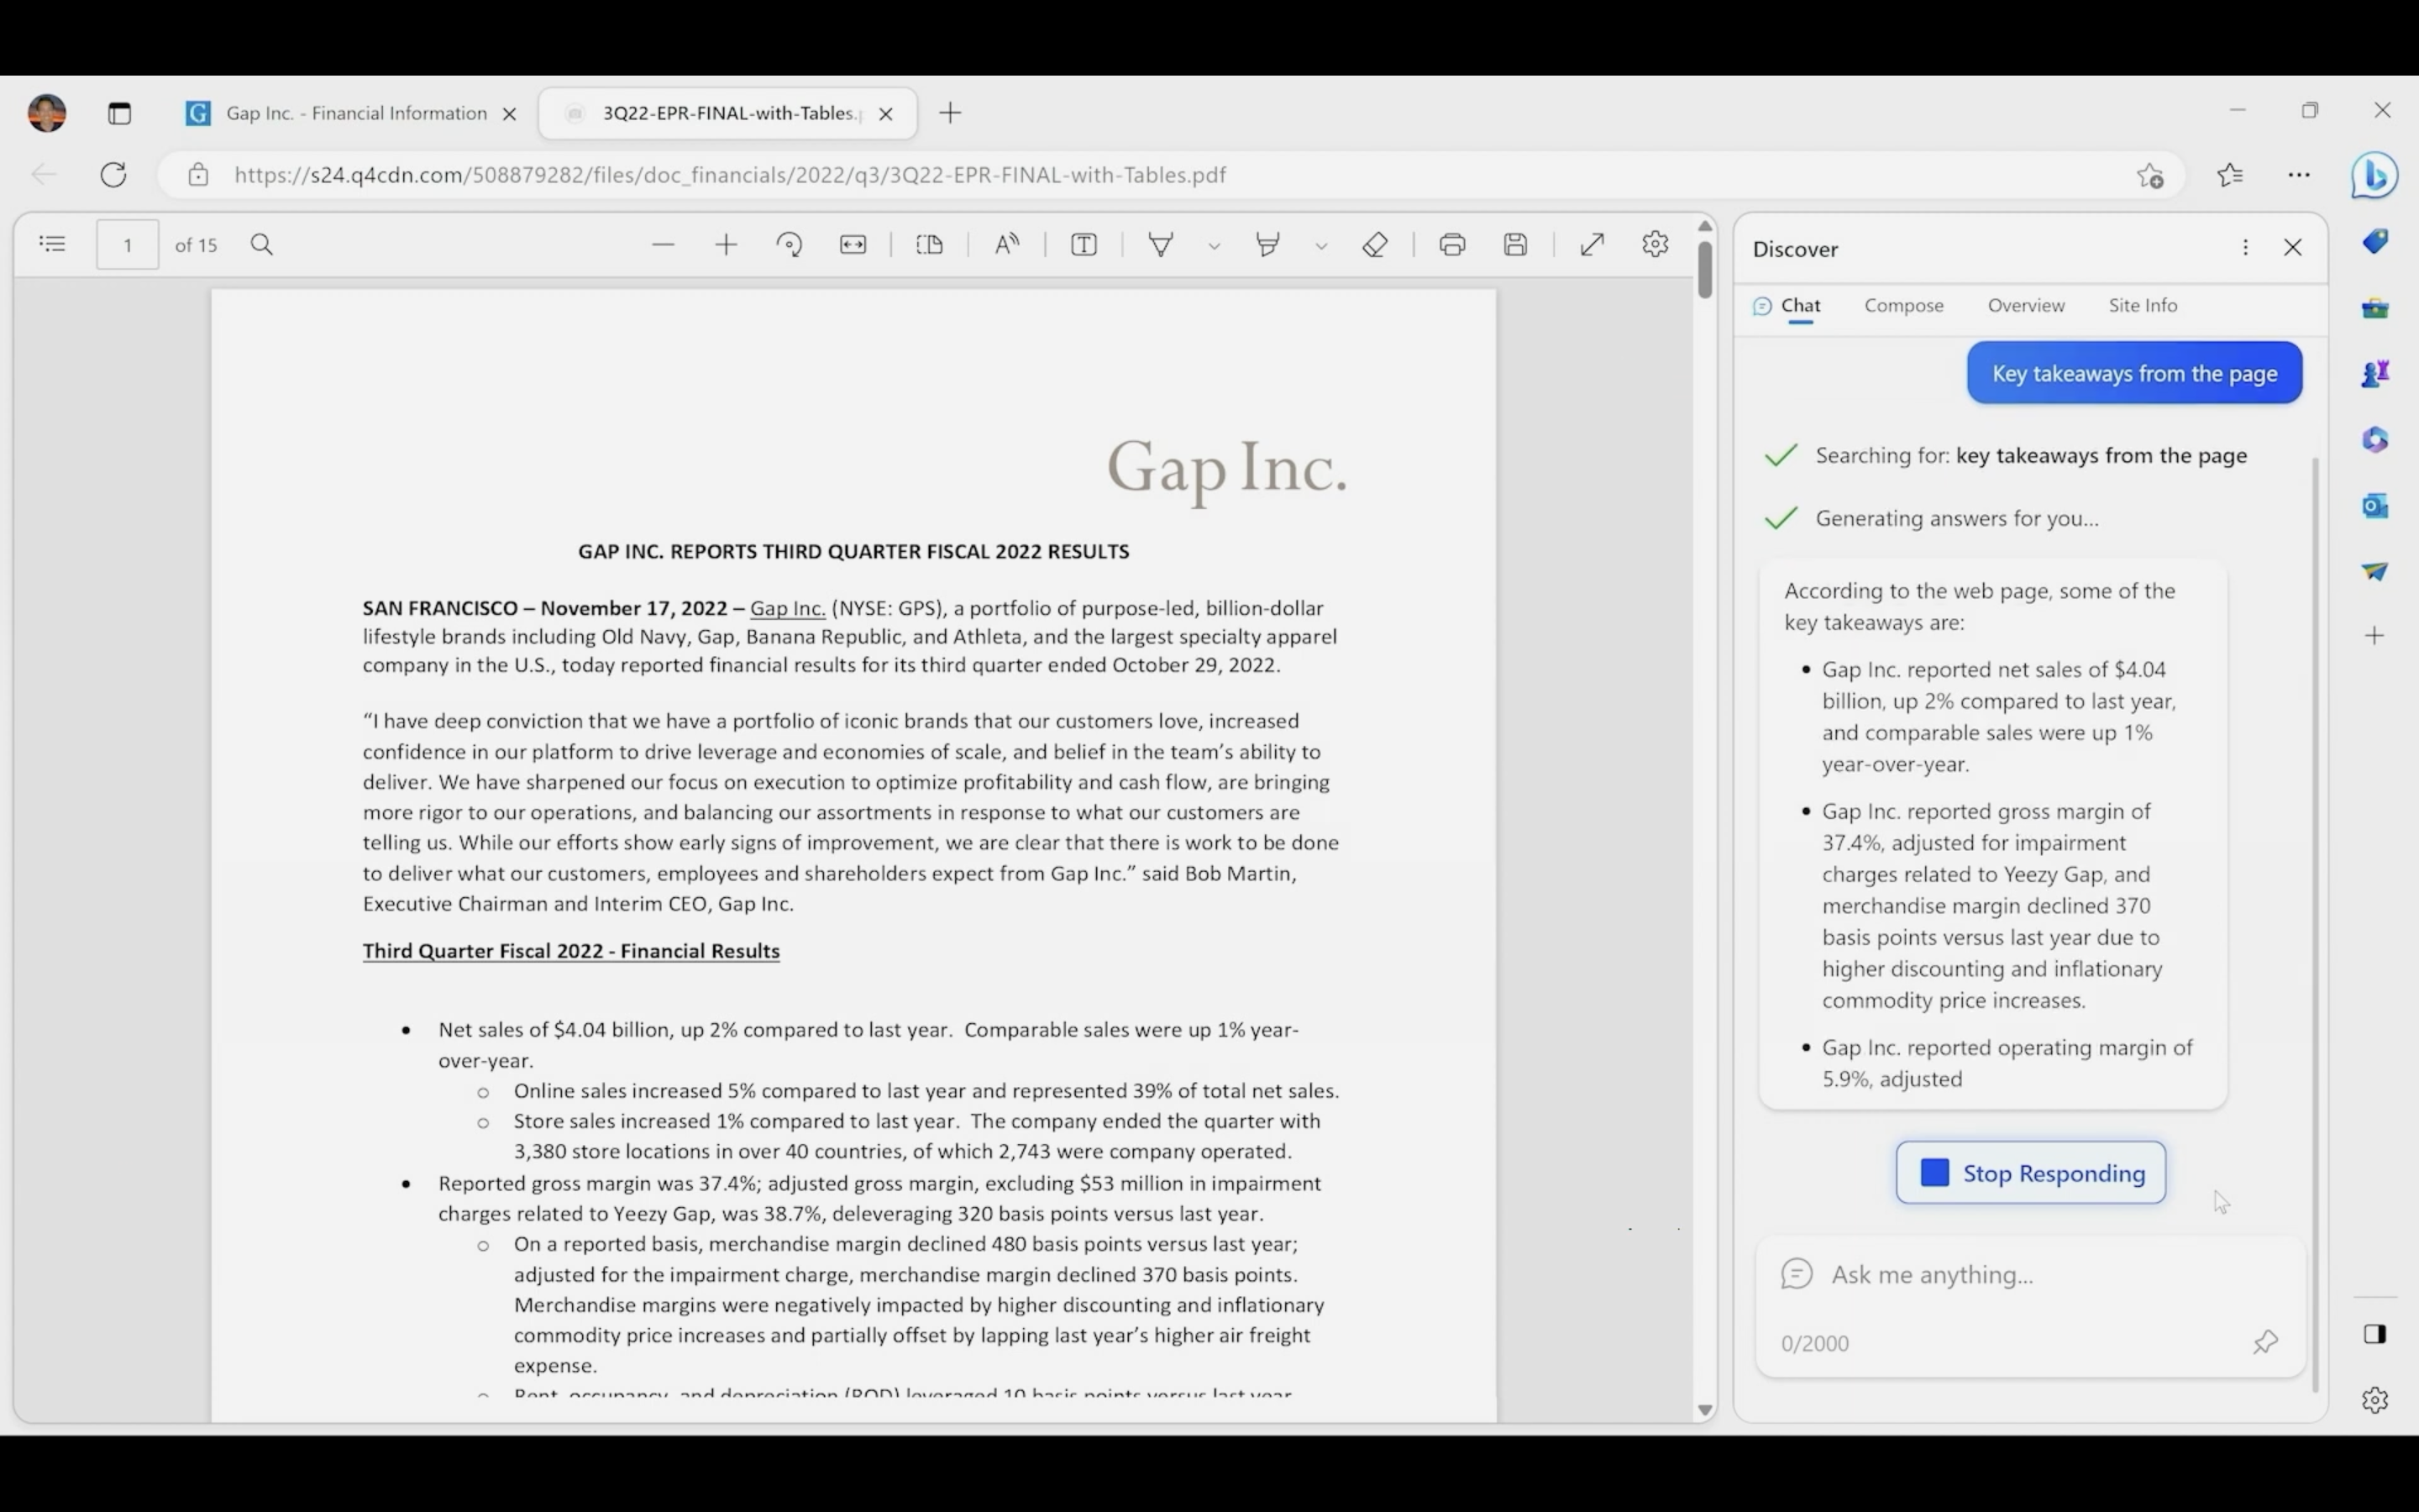This screenshot has height=1512, width=2419.
Task: Pin the chat input icon
Action: pyautogui.click(x=2265, y=1342)
